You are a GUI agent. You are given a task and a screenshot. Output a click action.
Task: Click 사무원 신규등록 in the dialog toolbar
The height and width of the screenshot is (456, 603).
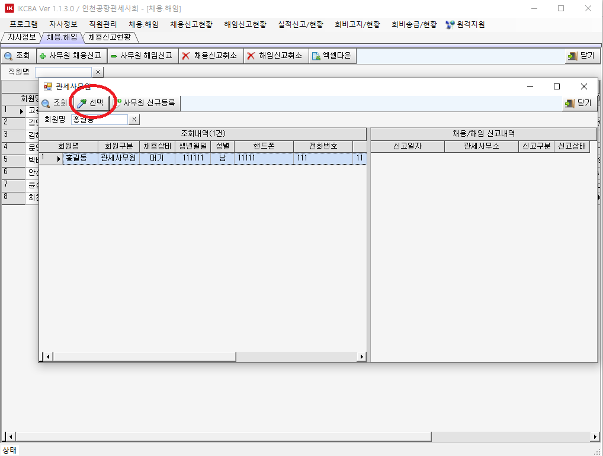click(146, 103)
